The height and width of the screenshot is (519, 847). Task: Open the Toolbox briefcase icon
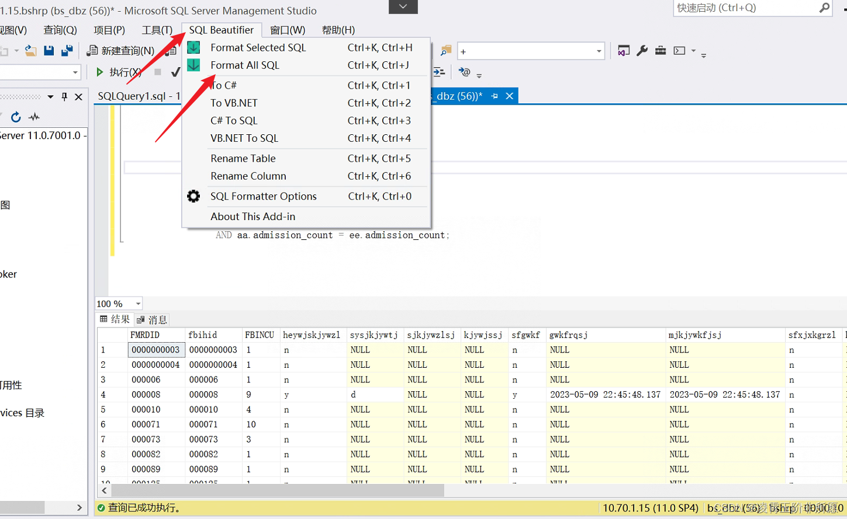tap(661, 51)
